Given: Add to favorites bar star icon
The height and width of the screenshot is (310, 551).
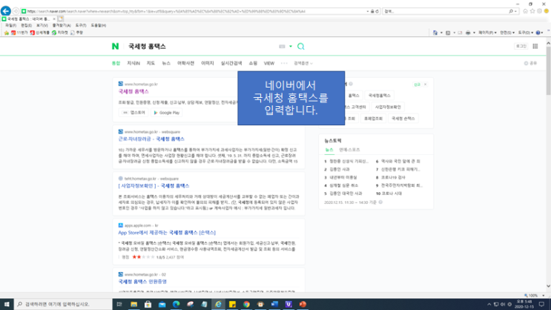Looking at the screenshot, I should pos(7,33).
